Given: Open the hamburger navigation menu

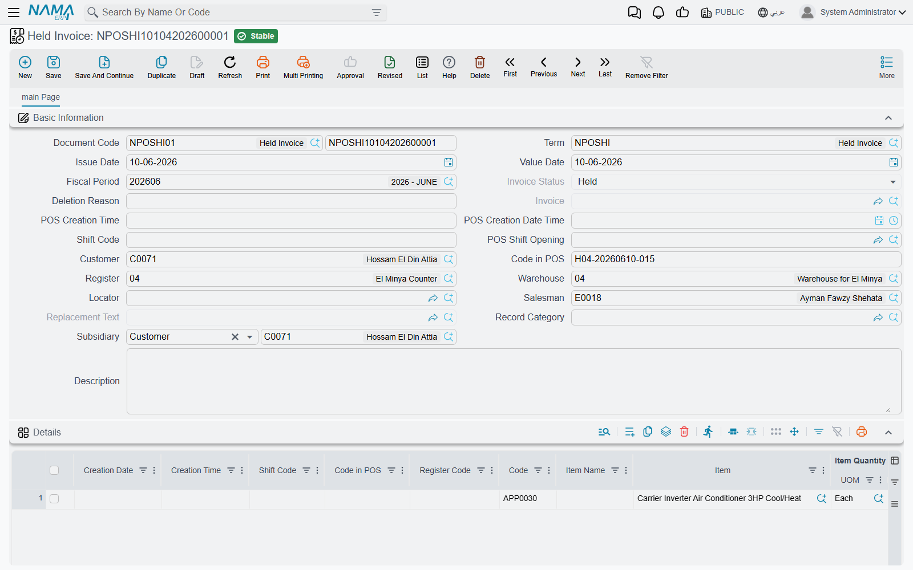Looking at the screenshot, I should 14,12.
